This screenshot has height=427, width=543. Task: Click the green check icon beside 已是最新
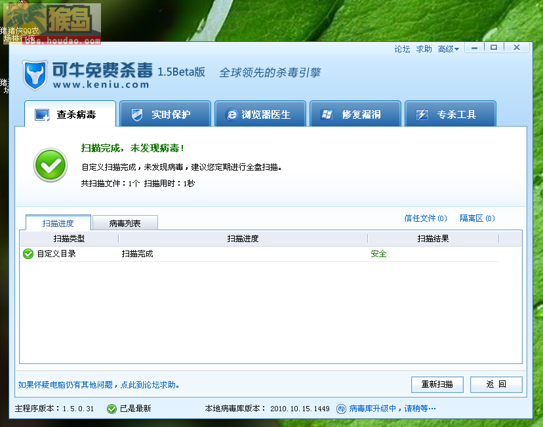[x=111, y=409]
